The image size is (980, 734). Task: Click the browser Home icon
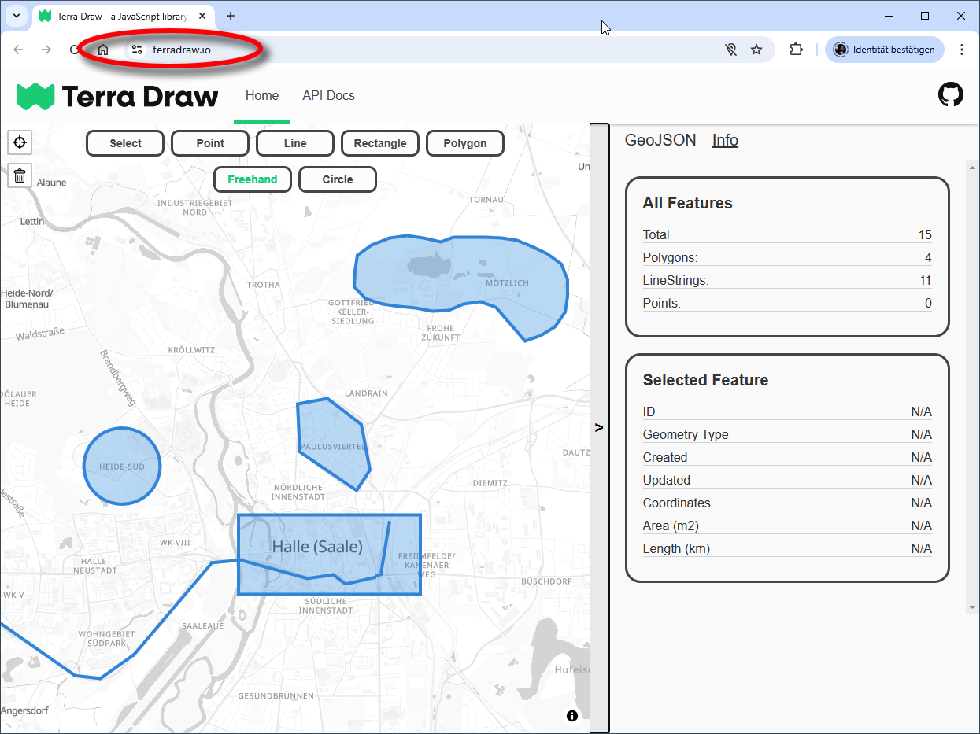pos(103,49)
